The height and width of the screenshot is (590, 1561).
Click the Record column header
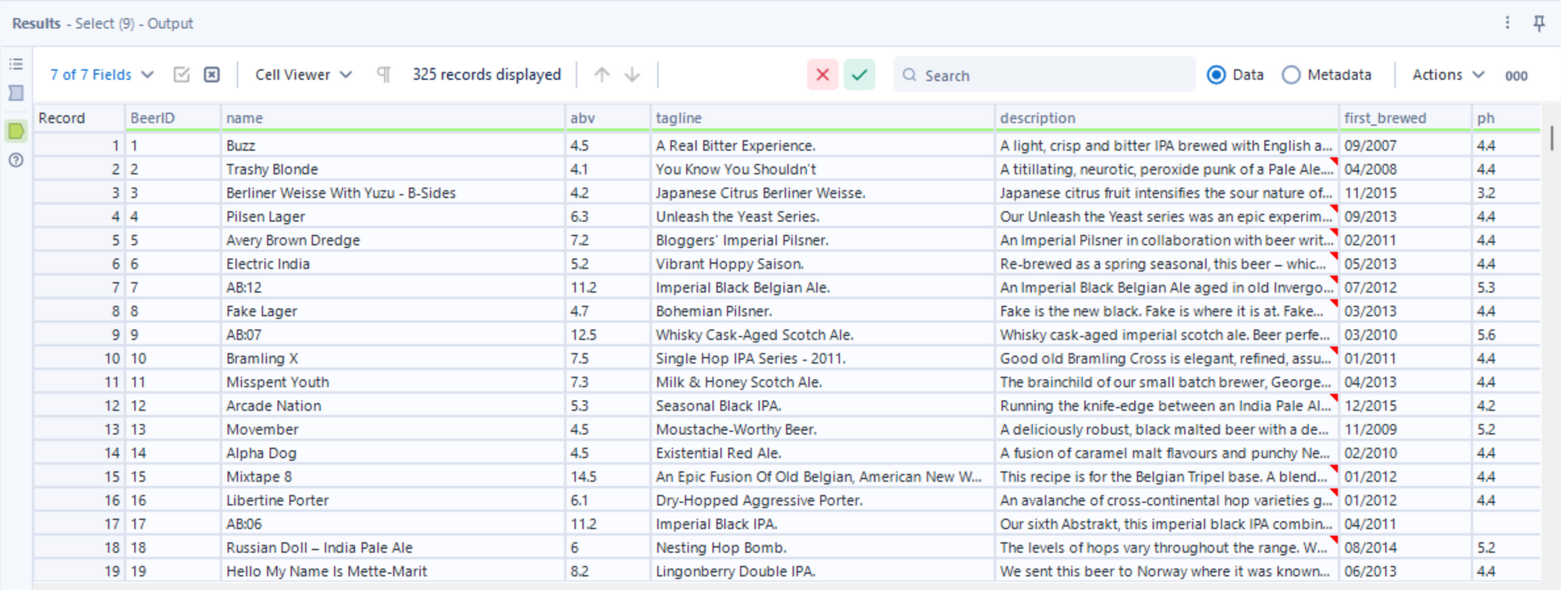(x=79, y=118)
